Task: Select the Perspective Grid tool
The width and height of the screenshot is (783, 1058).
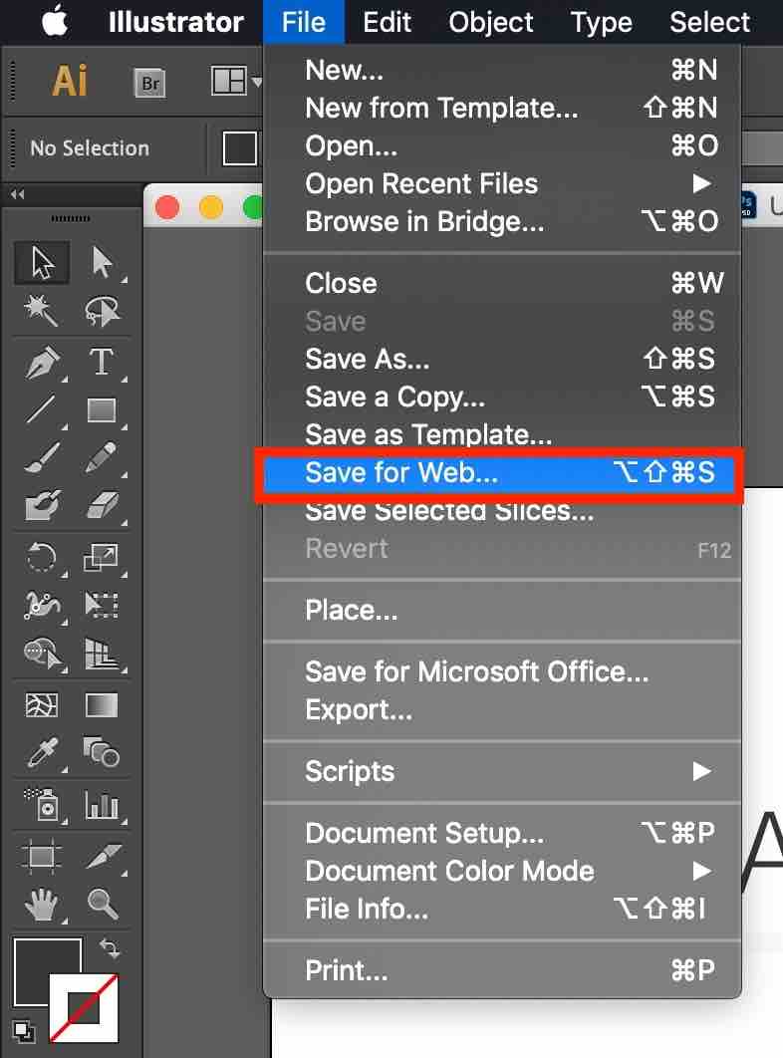Action: click(102, 654)
